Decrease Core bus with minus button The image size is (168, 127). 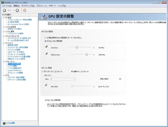pyautogui.click(x=68, y=47)
